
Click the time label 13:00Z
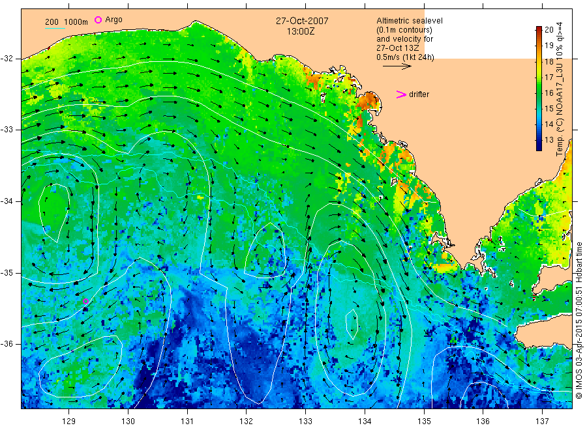(x=301, y=31)
